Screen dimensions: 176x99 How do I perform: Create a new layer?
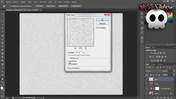(168, 98)
